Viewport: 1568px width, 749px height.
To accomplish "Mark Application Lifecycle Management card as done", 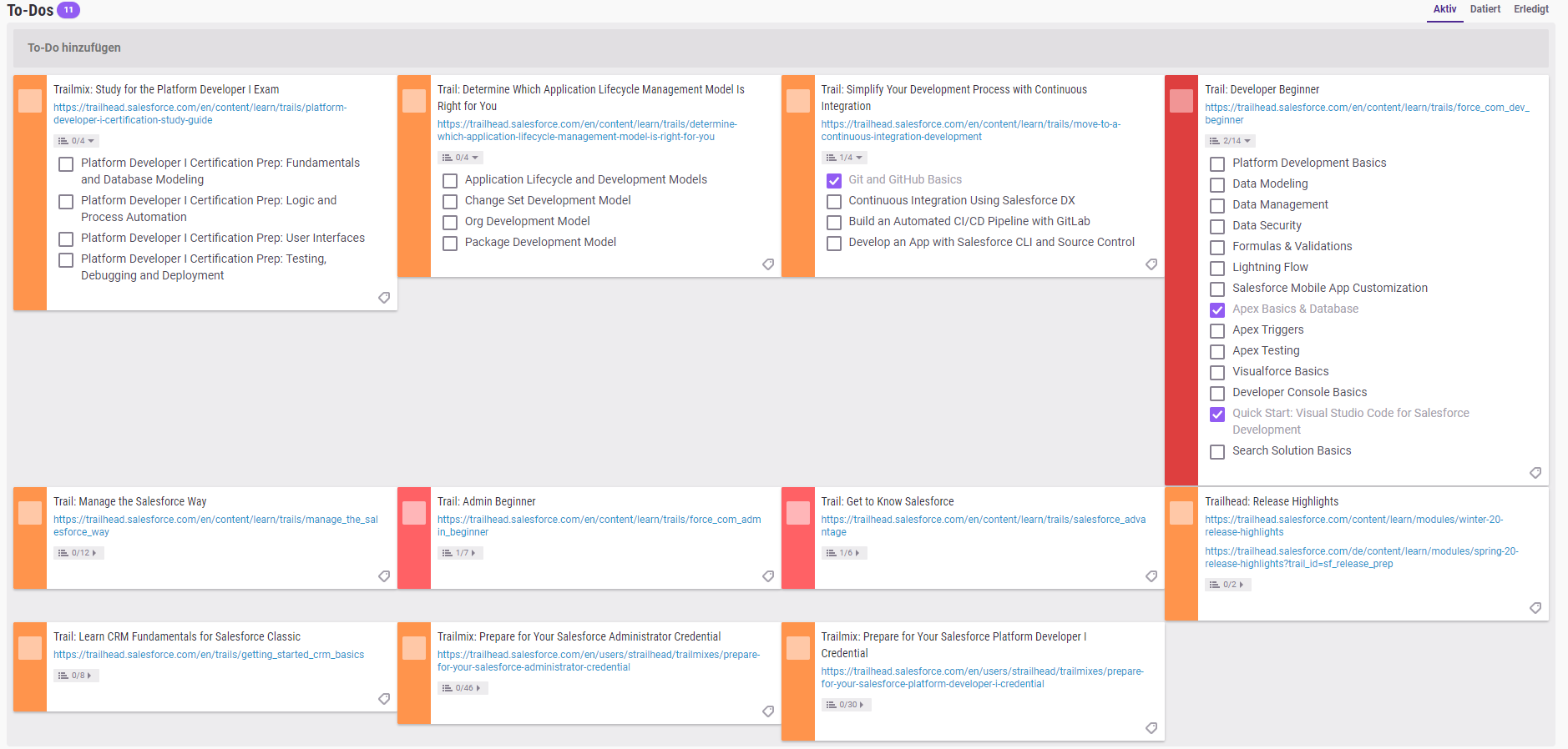I will [414, 101].
